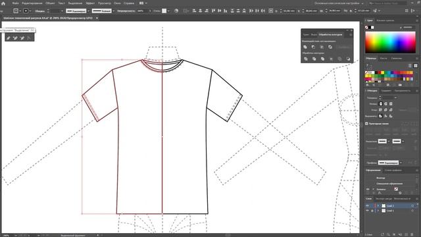Click vertical align center icon
421x237 pixels.
click(x=219, y=11)
